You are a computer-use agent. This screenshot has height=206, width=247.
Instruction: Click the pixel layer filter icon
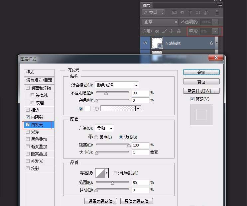174,13
